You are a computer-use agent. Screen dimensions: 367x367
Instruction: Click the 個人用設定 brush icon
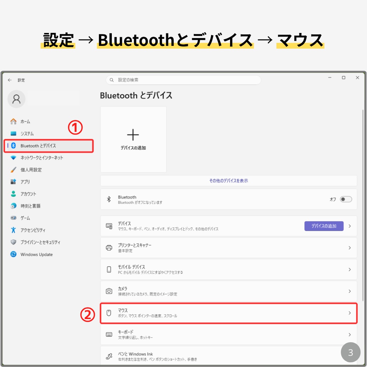coord(13,170)
